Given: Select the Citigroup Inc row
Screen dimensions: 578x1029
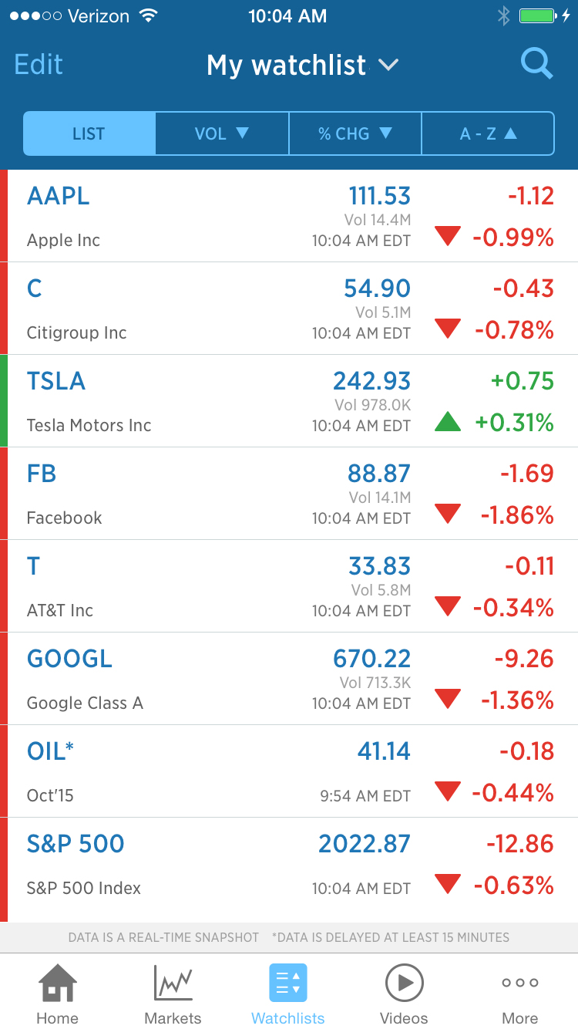Looking at the screenshot, I should [x=154, y=309].
